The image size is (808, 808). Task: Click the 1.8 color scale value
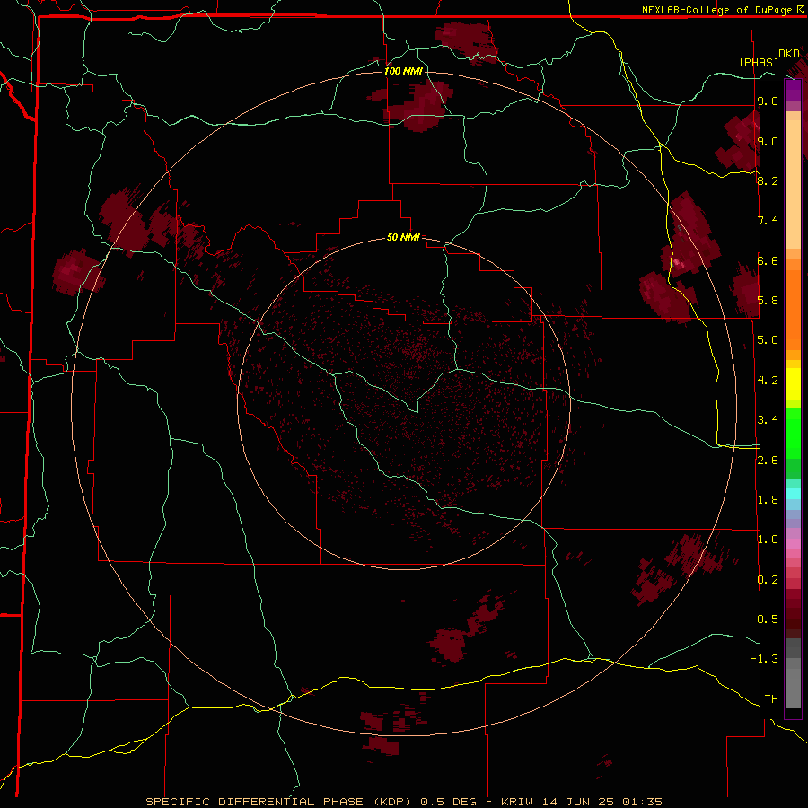[x=768, y=500]
